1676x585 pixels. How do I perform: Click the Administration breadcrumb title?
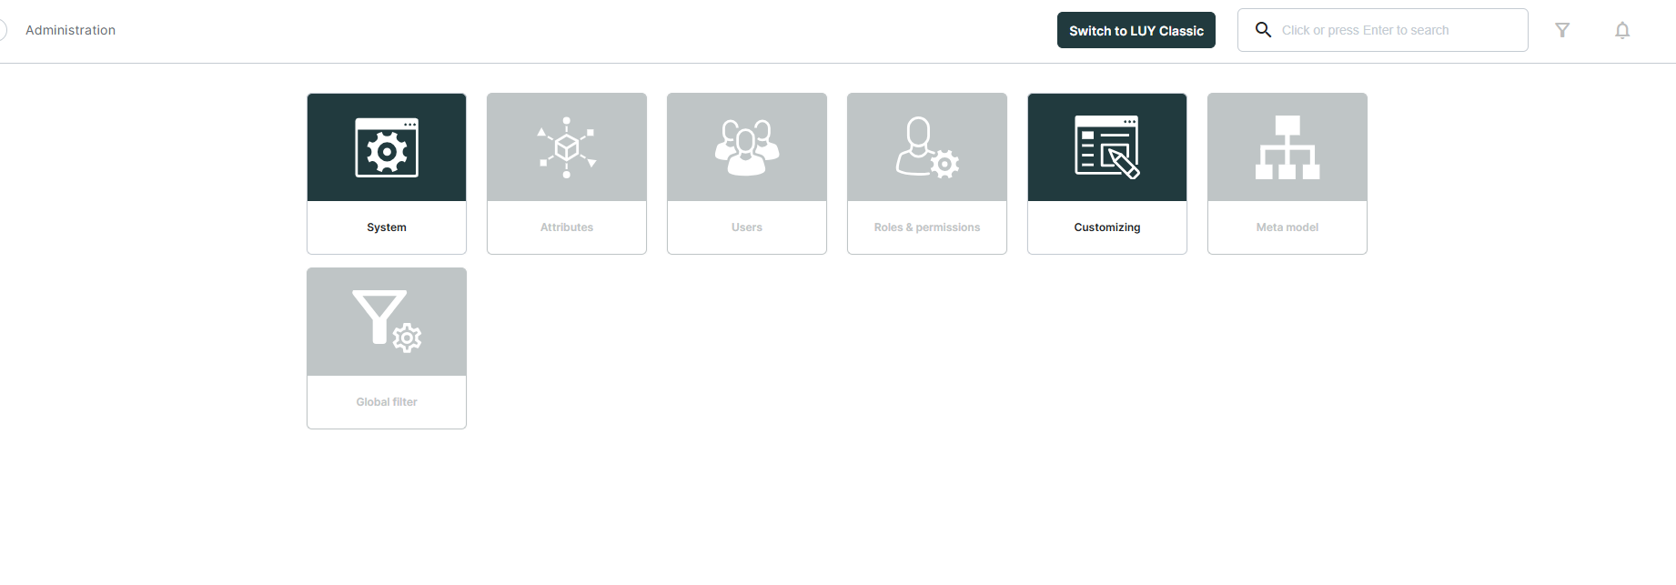(x=70, y=30)
